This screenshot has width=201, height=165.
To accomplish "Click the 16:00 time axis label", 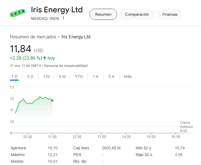I will point(176,137).
